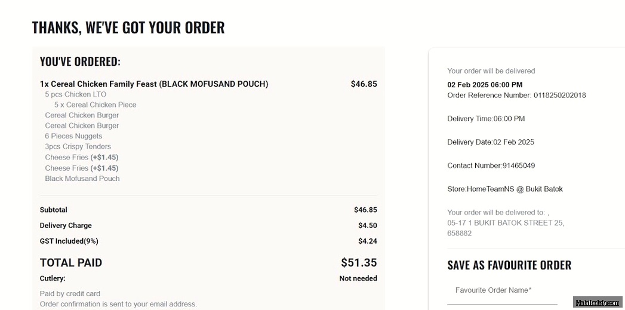625x310 pixels.
Task: Select the $4.50 delivery charge amount
Action: click(x=367, y=226)
